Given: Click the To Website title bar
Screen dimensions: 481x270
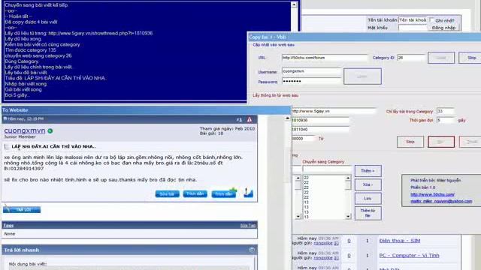Looking at the screenshot, I should [146, 110].
